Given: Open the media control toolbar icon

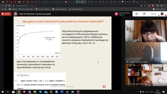Looking at the screenshot, I should click(158, 5).
